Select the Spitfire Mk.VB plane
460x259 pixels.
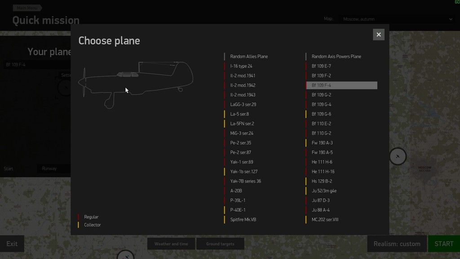243,219
